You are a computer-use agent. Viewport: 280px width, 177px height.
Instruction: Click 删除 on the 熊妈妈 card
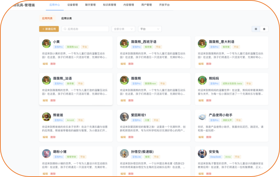click(209, 100)
